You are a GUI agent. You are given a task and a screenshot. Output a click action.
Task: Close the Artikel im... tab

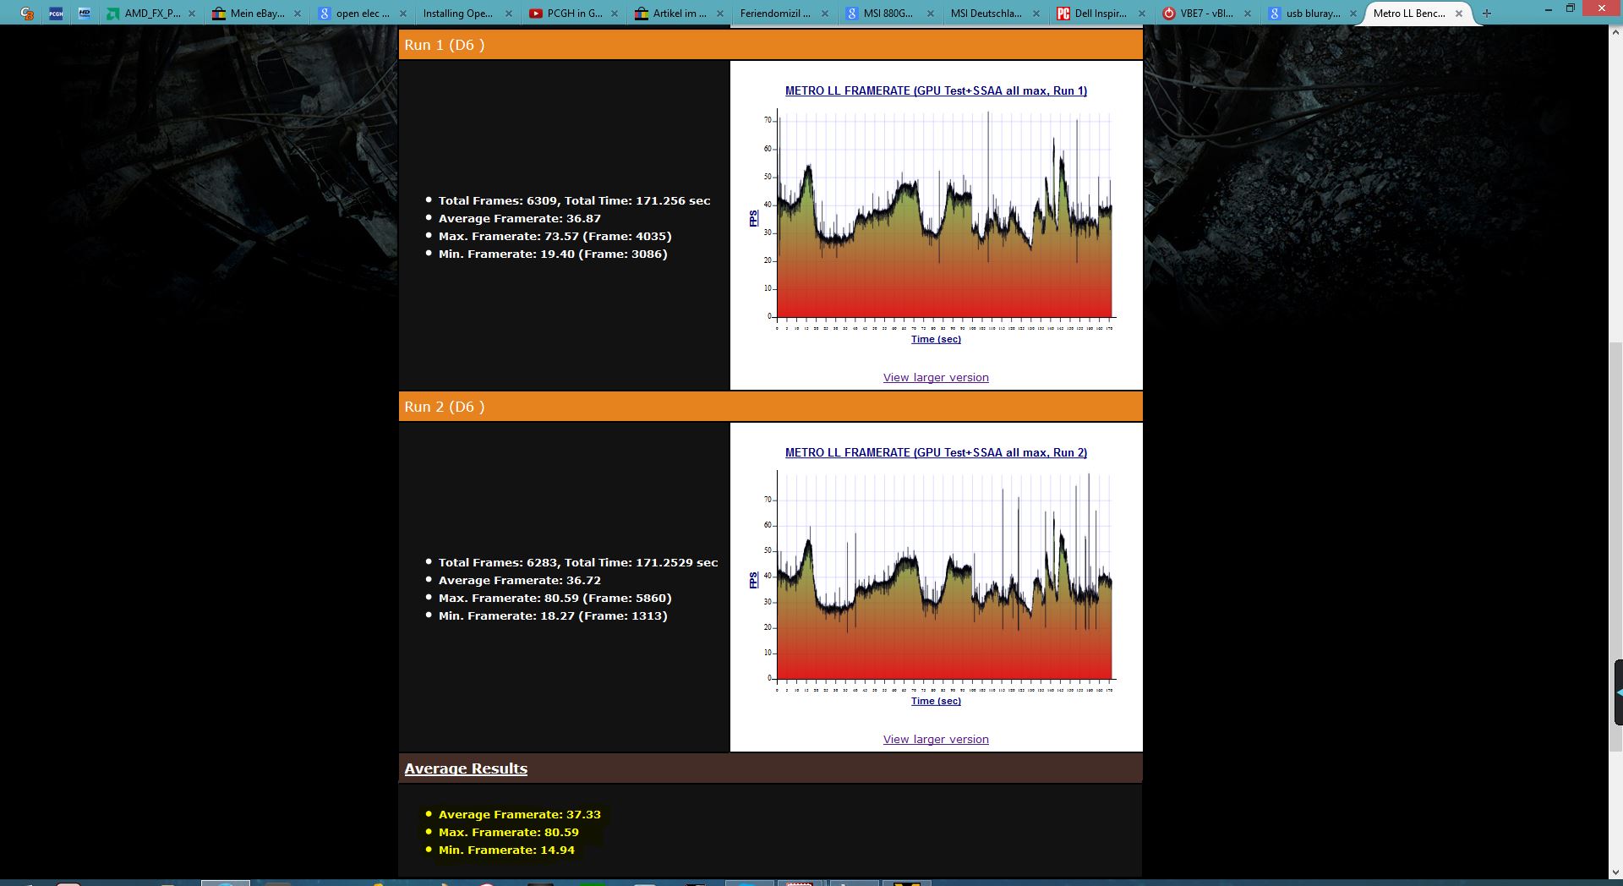click(x=720, y=14)
